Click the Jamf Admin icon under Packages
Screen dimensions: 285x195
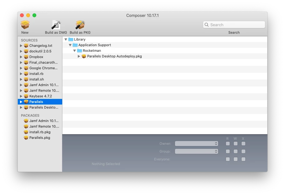(x=26, y=121)
